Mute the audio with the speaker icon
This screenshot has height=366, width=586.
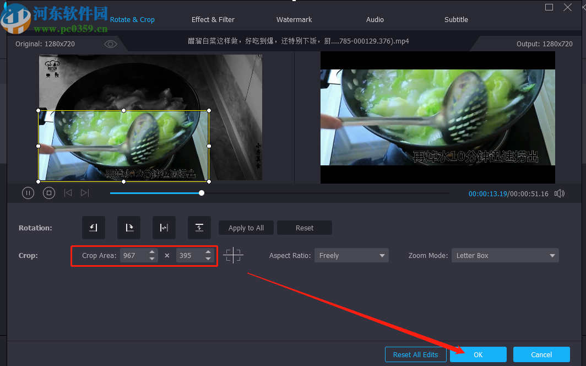coord(560,193)
